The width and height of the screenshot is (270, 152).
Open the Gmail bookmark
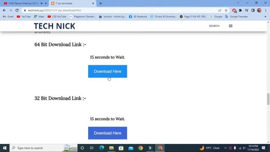point(8,16)
